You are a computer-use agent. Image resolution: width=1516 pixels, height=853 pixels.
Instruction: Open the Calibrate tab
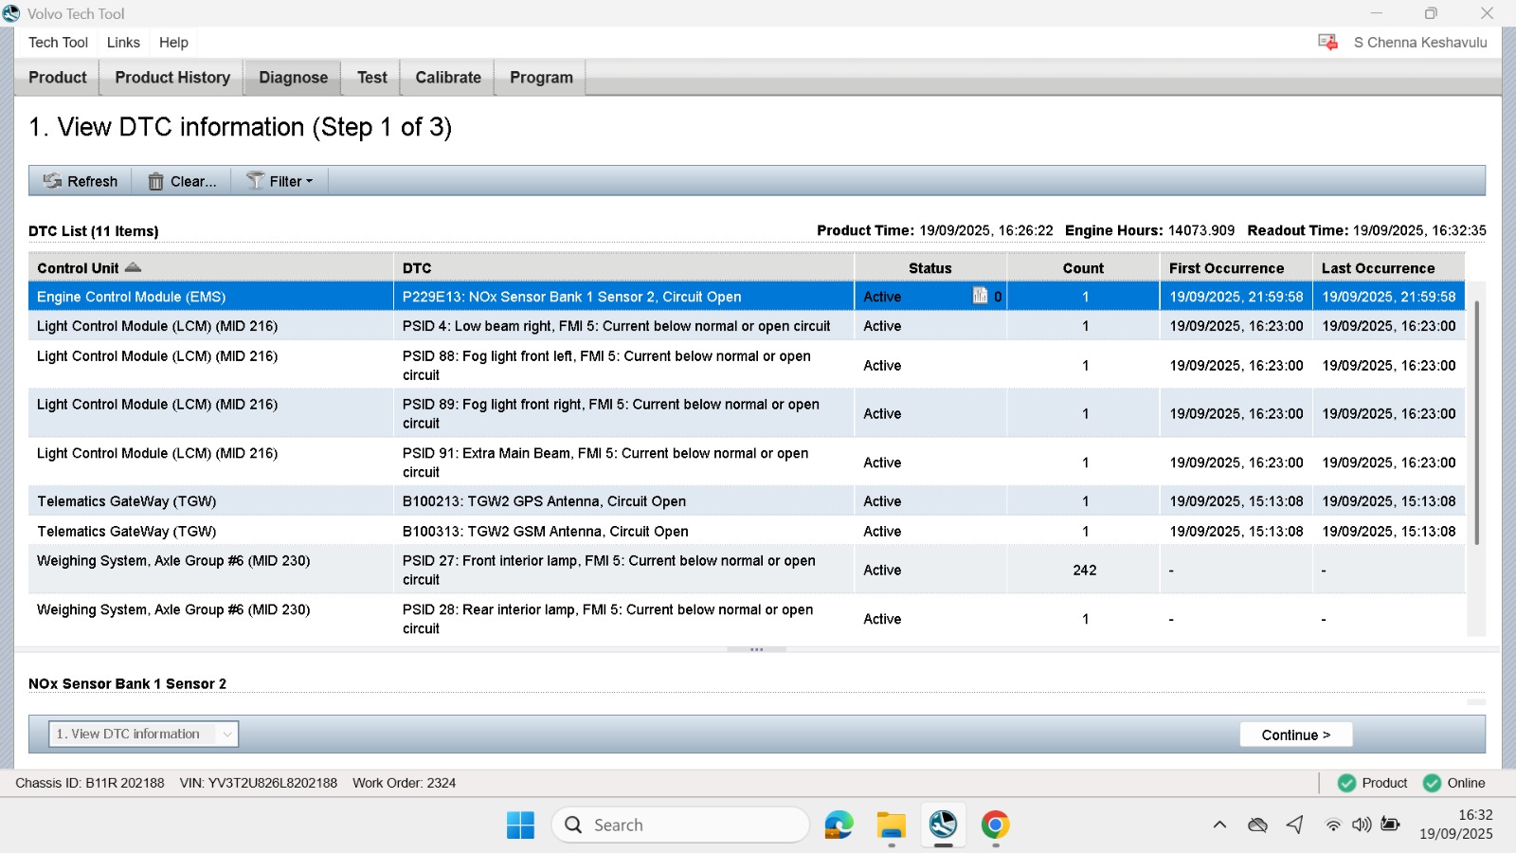(x=448, y=78)
